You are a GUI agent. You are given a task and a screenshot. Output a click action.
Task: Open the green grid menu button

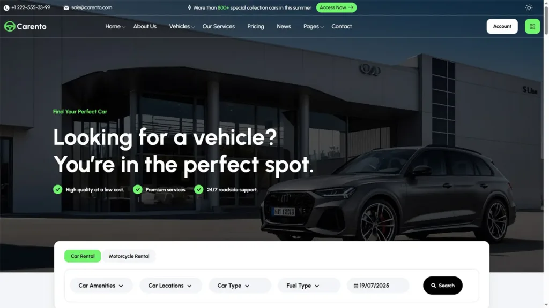pyautogui.click(x=532, y=27)
